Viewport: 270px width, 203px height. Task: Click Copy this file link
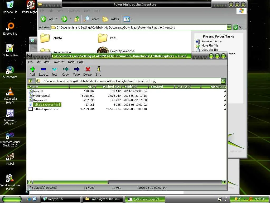pos(210,50)
